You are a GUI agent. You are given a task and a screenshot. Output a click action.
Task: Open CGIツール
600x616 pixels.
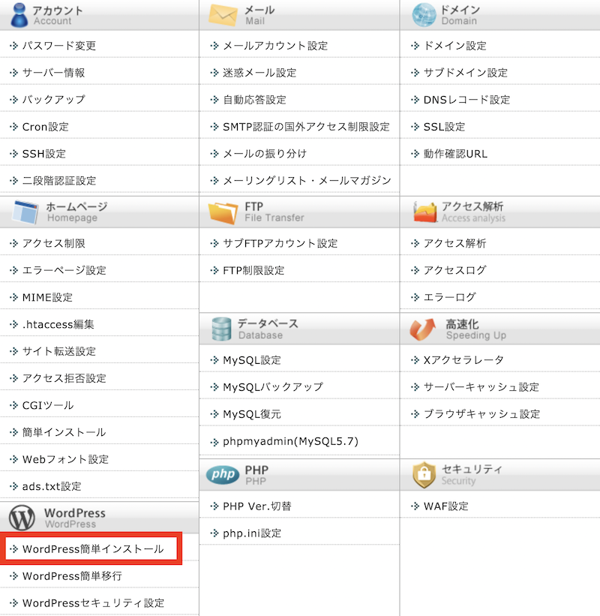click(48, 405)
